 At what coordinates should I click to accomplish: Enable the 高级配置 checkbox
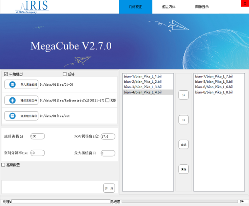coord(3,165)
